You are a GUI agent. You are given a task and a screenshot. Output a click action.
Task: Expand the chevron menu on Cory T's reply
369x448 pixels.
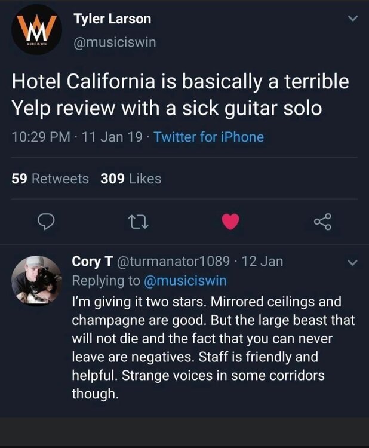[x=352, y=262]
